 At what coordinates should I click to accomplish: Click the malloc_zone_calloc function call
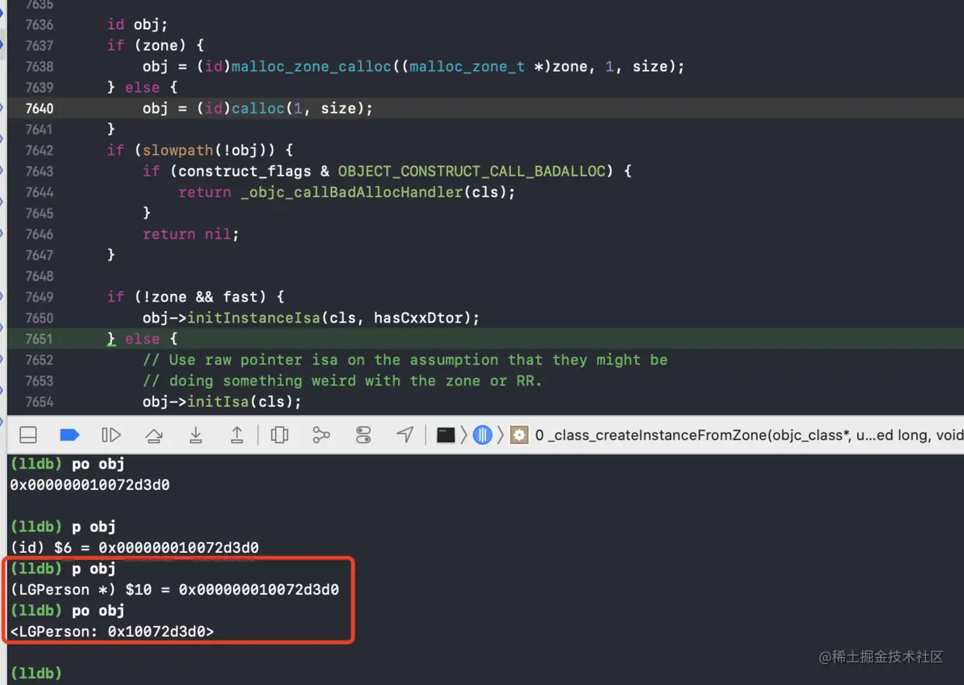pyautogui.click(x=311, y=66)
